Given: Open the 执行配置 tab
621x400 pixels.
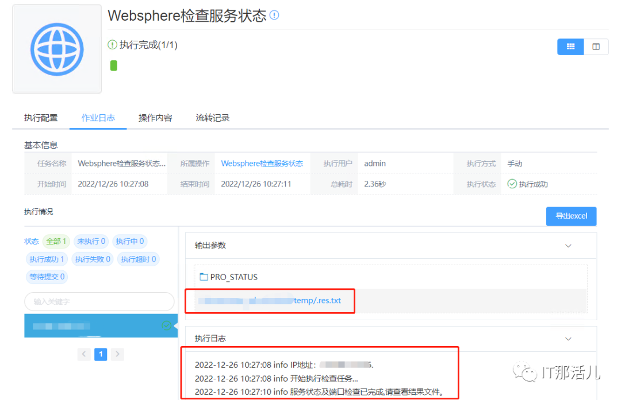Looking at the screenshot, I should coord(41,118).
